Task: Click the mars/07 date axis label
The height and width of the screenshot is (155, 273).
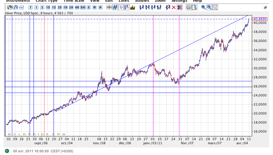Action: [215, 143]
